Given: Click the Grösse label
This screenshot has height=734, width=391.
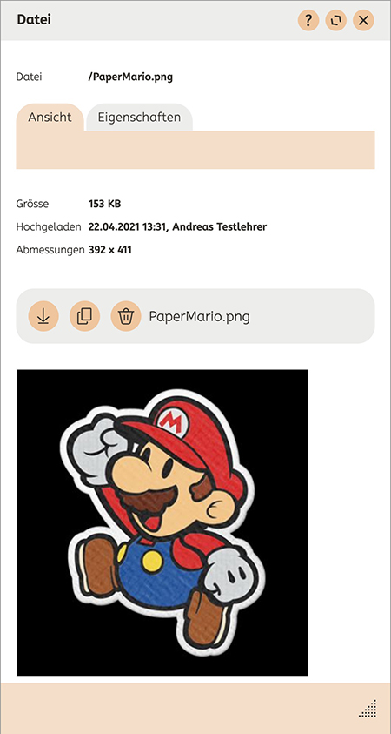Looking at the screenshot, I should [32, 204].
